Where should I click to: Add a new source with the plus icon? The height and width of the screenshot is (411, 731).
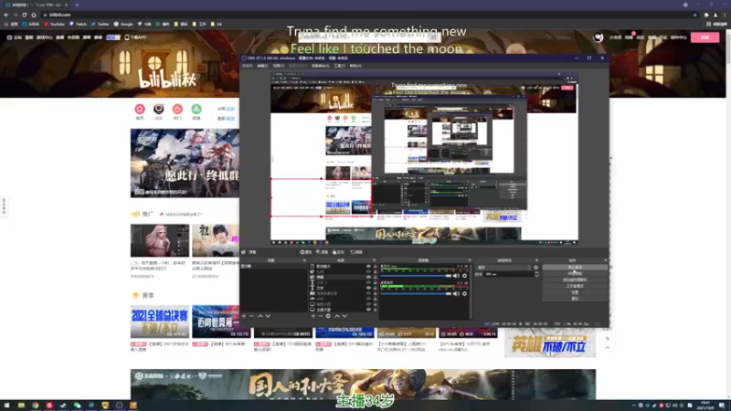coord(313,316)
